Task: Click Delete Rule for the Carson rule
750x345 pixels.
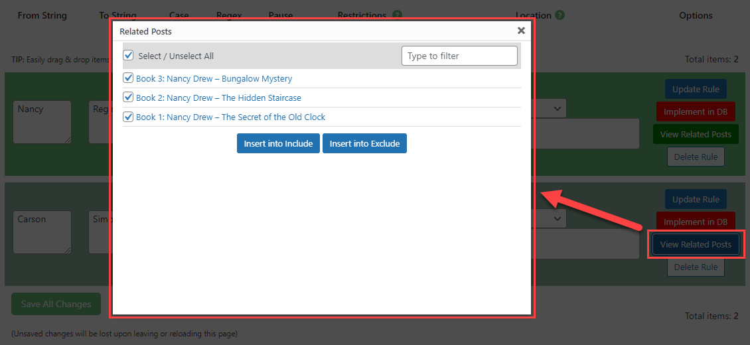Action: [x=696, y=267]
